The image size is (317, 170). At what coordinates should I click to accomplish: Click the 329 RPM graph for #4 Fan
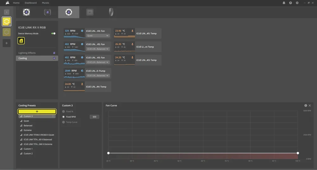74,33
